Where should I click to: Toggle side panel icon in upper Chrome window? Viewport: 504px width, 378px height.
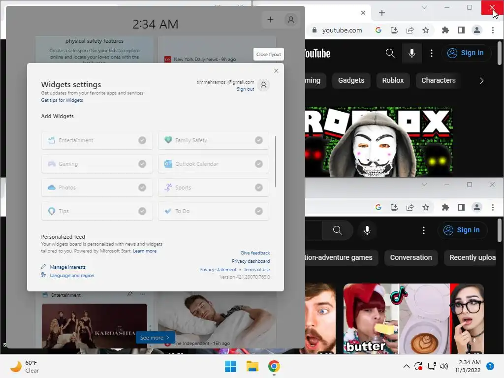click(461, 30)
